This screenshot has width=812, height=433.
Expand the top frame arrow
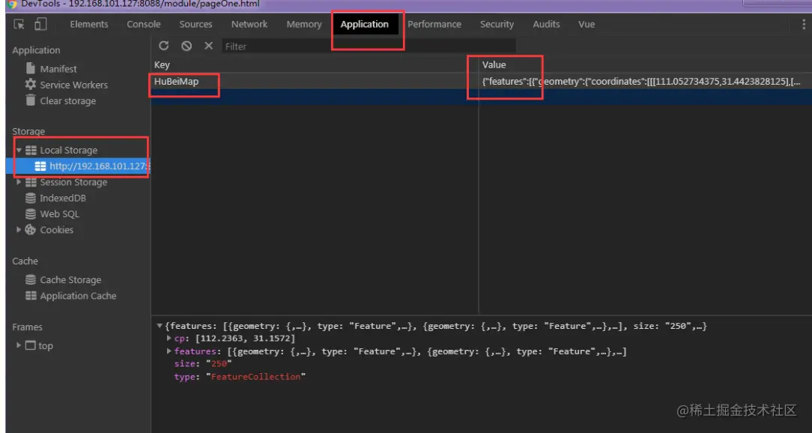(x=19, y=345)
